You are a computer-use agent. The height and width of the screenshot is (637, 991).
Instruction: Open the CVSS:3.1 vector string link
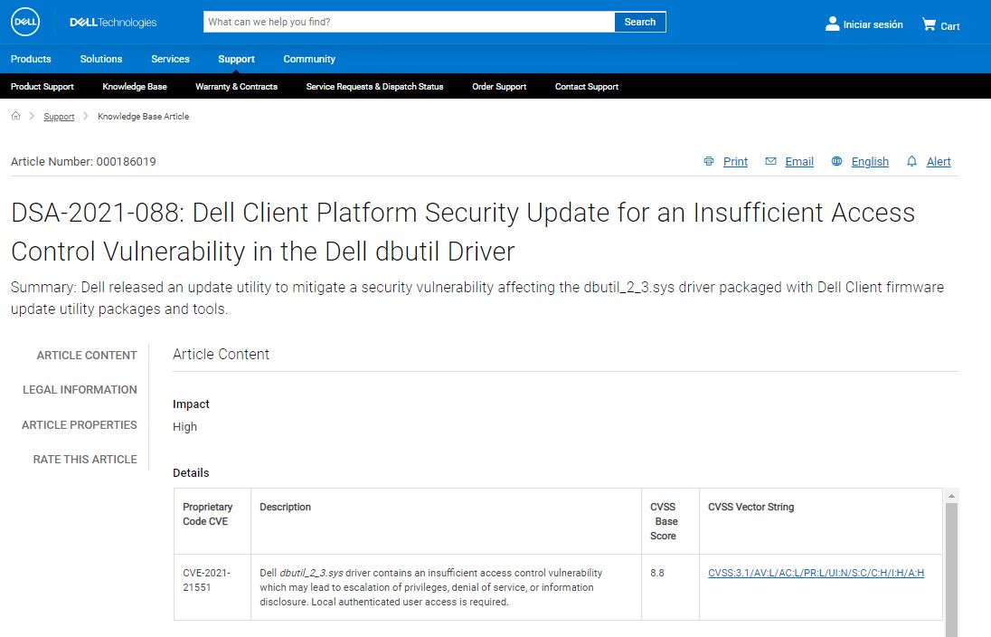[x=816, y=573]
